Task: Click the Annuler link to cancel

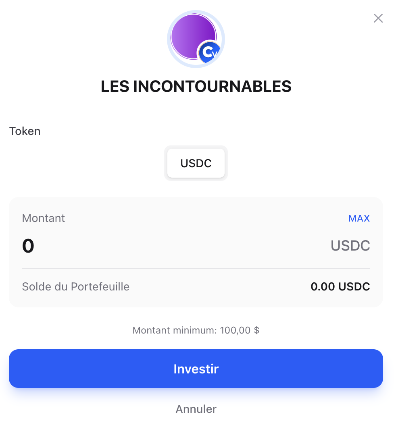Action: click(x=196, y=409)
